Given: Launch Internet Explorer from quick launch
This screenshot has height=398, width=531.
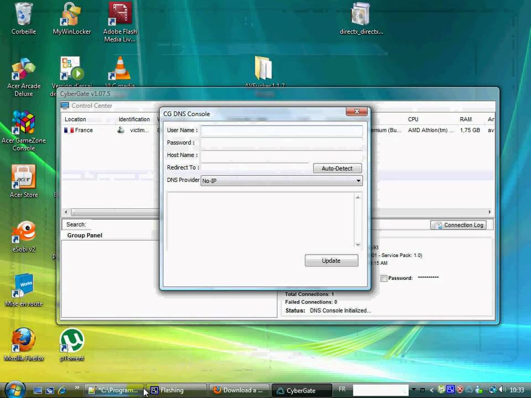Looking at the screenshot, I should [x=62, y=390].
